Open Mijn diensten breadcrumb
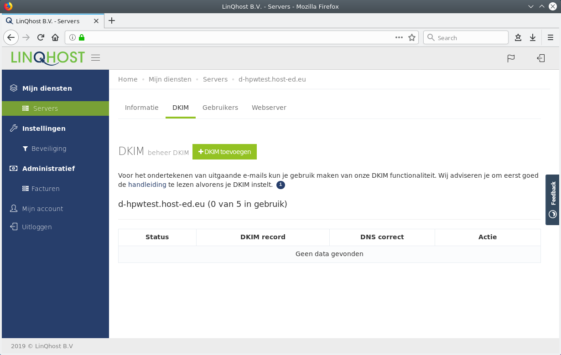Image resolution: width=561 pixels, height=355 pixels. [170, 79]
